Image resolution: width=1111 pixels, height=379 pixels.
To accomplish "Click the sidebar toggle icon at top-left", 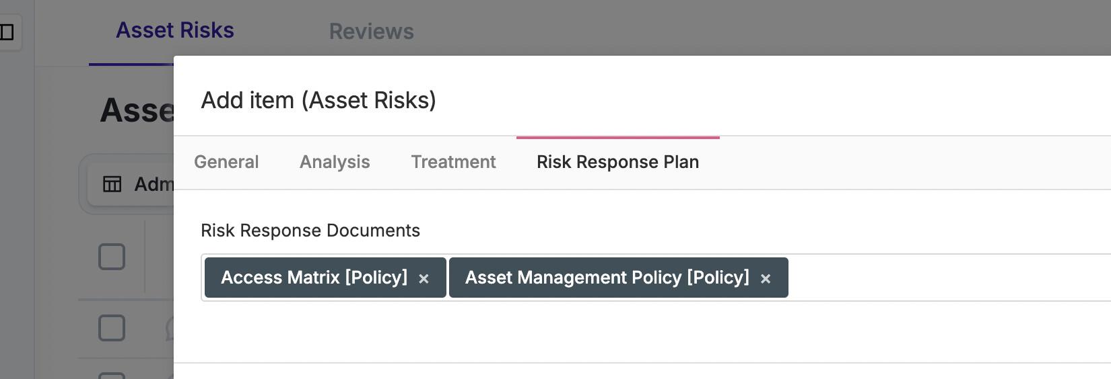I will coord(7,32).
